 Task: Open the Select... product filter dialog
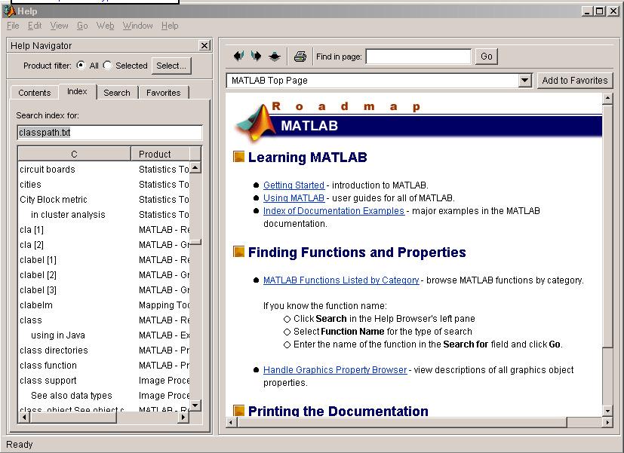171,66
